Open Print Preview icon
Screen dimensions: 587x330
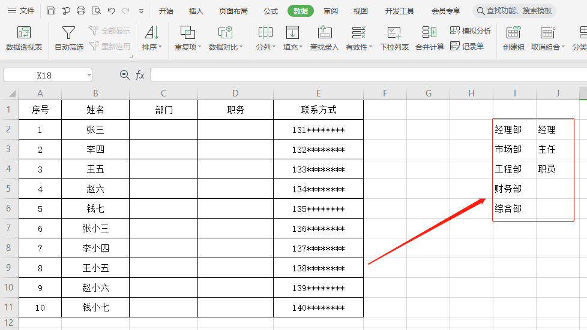click(96, 11)
